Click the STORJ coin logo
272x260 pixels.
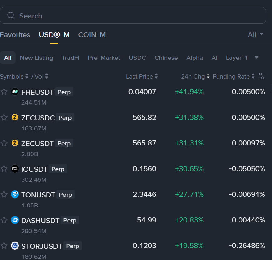pyautogui.click(x=15, y=246)
